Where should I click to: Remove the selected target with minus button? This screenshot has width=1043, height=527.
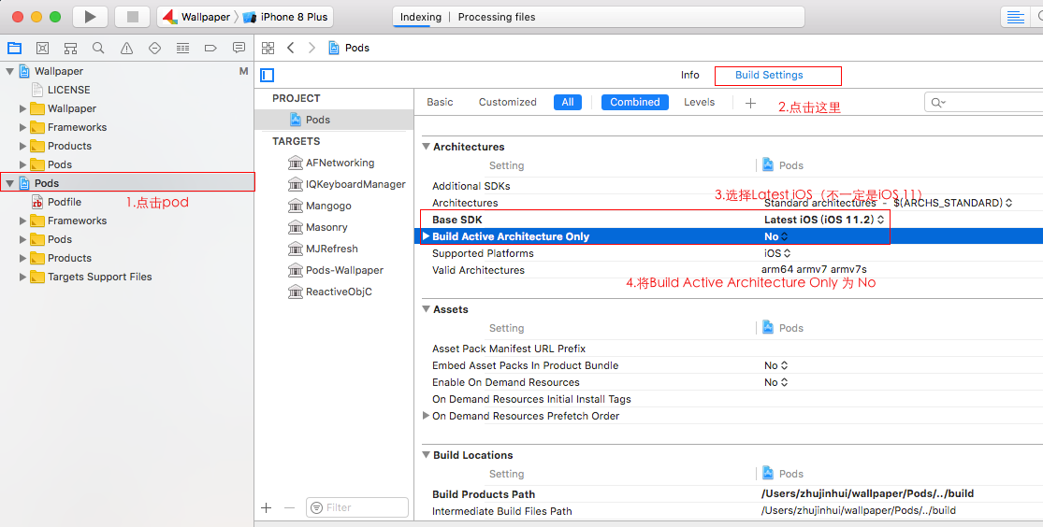(x=289, y=507)
